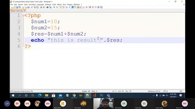
Task: Click the Zoom Out magnifier icon
Action: [x=57, y=7]
